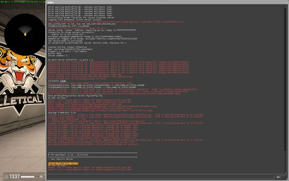Click 'Logging into anonymous listen server account.'
Screen dimensions: 289x181
point(75,20)
